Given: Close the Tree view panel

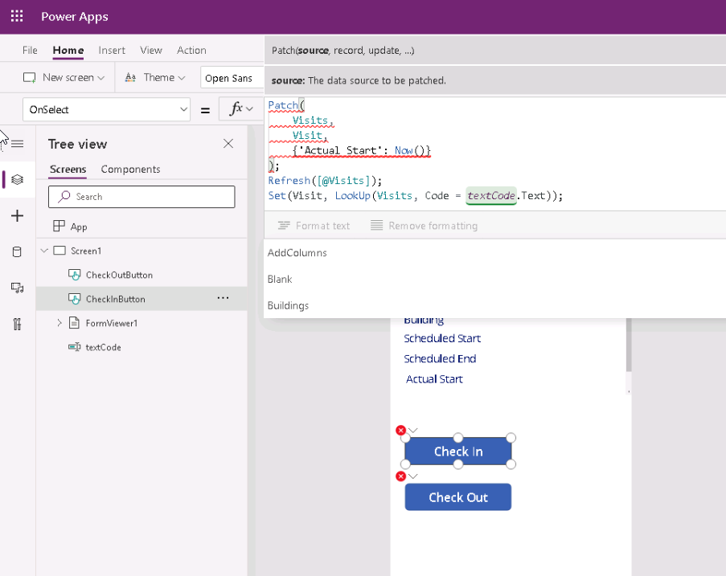Looking at the screenshot, I should (x=228, y=144).
